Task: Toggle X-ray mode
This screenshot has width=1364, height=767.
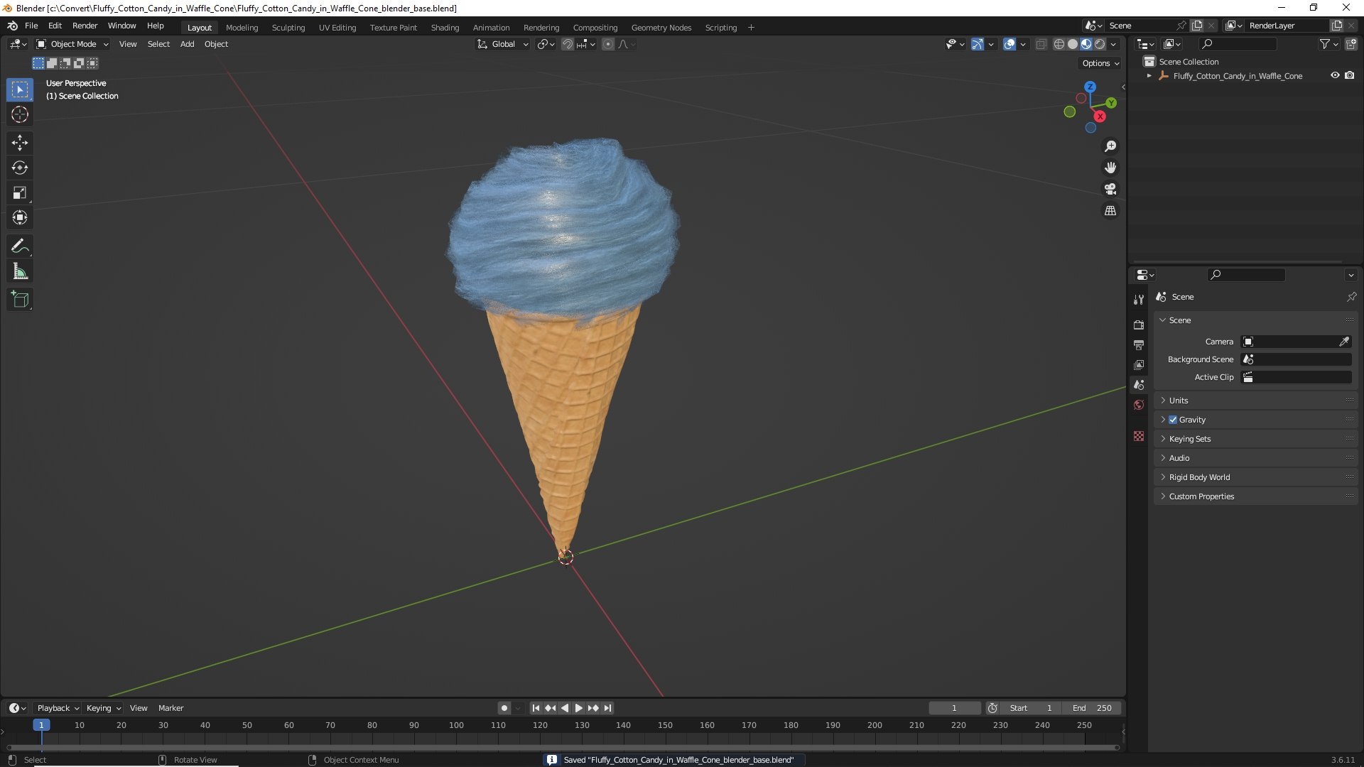Action: click(x=1041, y=44)
